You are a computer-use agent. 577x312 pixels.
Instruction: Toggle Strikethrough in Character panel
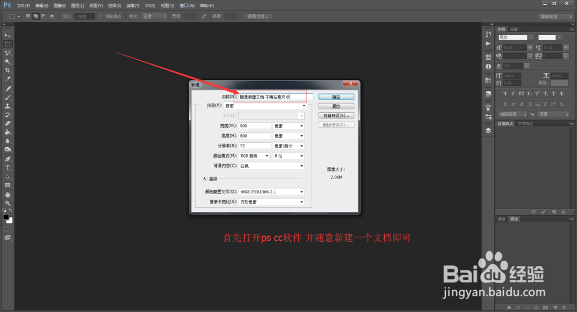561,94
